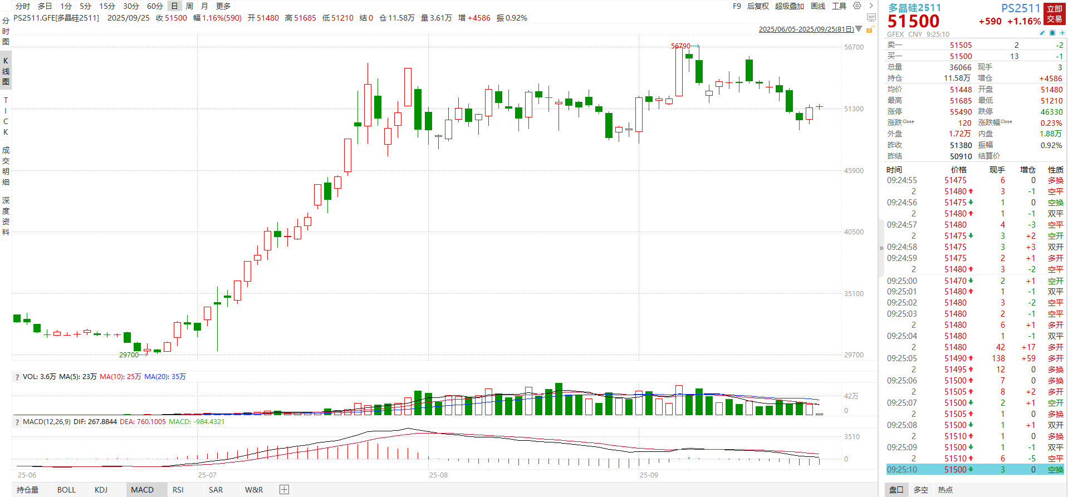Open the chart settings gear icon

857,6
